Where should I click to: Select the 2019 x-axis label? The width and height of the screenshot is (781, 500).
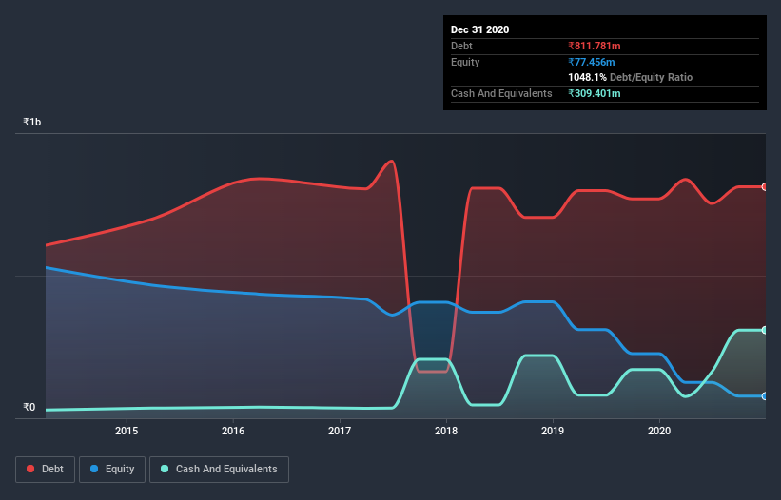(553, 431)
